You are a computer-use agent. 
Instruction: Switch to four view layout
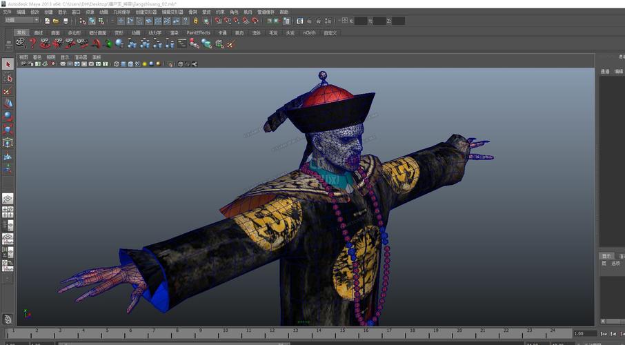coord(8,212)
